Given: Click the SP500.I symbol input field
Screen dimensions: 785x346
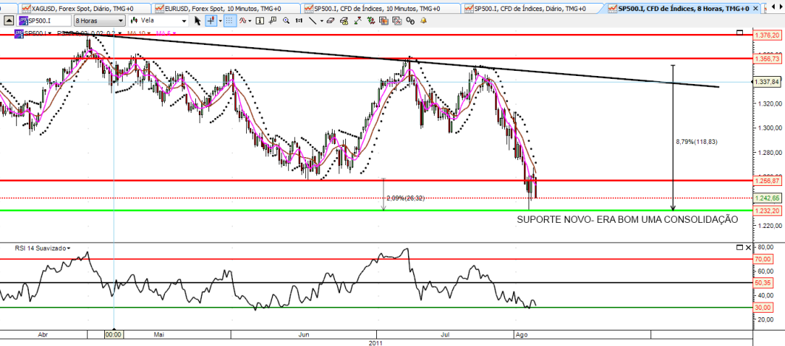Looking at the screenshot, I should point(44,21).
